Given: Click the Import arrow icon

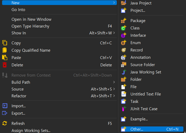Looking at the screenshot, I should tap(5, 106).
